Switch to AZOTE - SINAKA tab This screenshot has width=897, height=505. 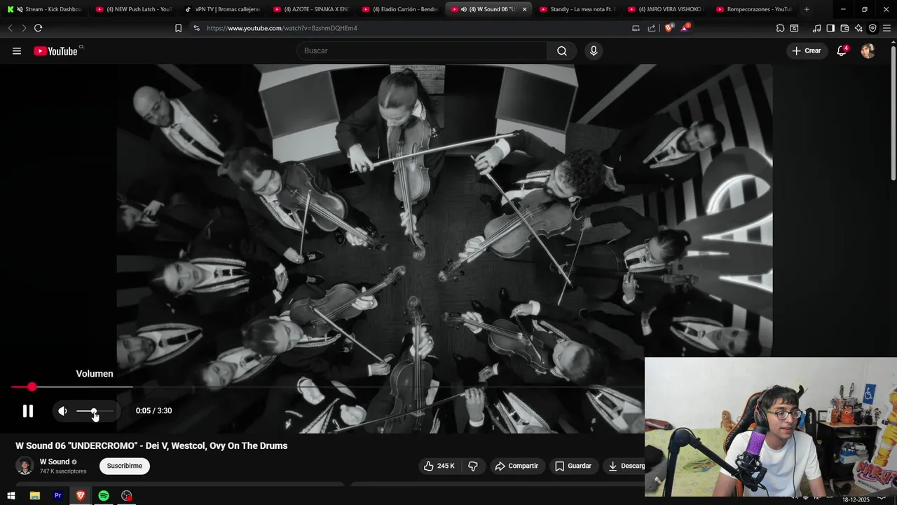(x=310, y=9)
